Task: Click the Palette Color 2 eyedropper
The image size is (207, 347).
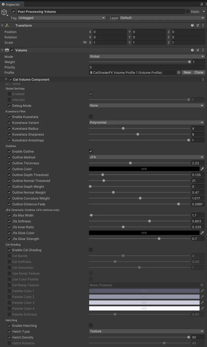Action: [202, 297]
